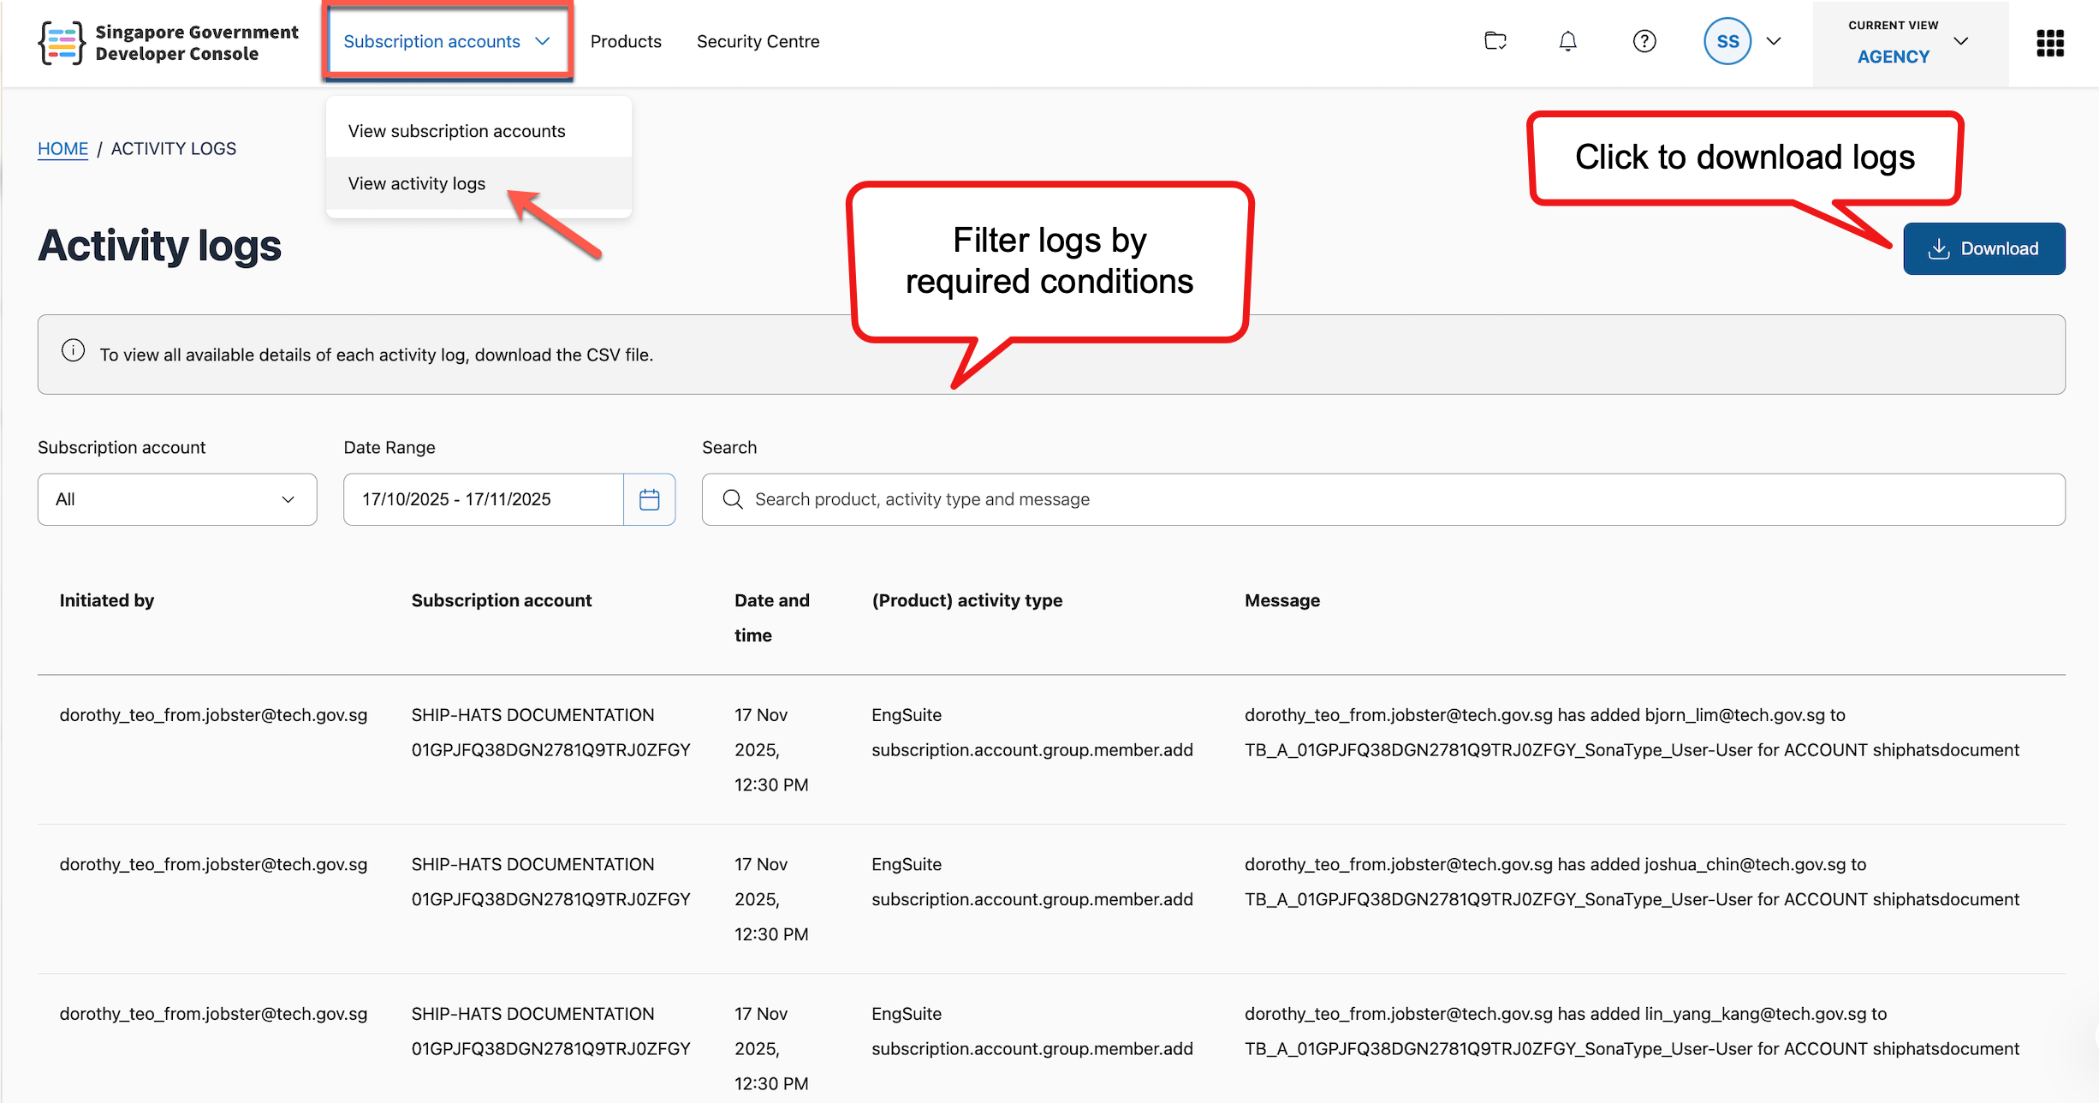The width and height of the screenshot is (2099, 1103).
Task: Click the Developer Console logo icon
Action: coord(62,43)
